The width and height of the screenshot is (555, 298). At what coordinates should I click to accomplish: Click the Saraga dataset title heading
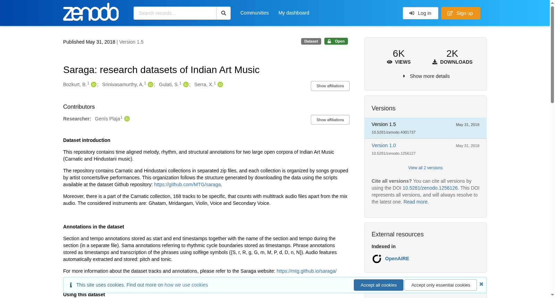[161, 70]
